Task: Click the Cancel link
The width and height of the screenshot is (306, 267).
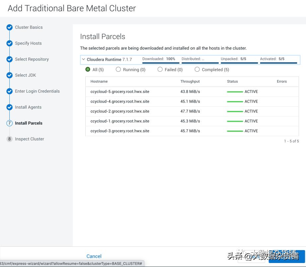Action: pos(94,256)
